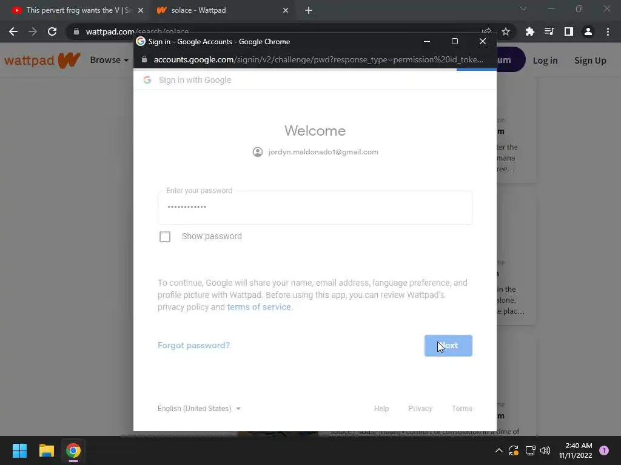Open the Terms link in the sign-in footer

[462, 409]
